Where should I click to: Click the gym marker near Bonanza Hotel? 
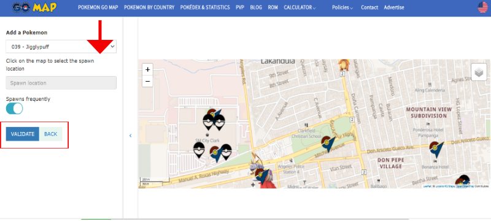436,149
